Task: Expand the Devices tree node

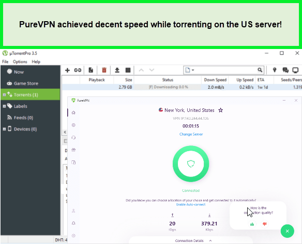Action: [x=4, y=129]
